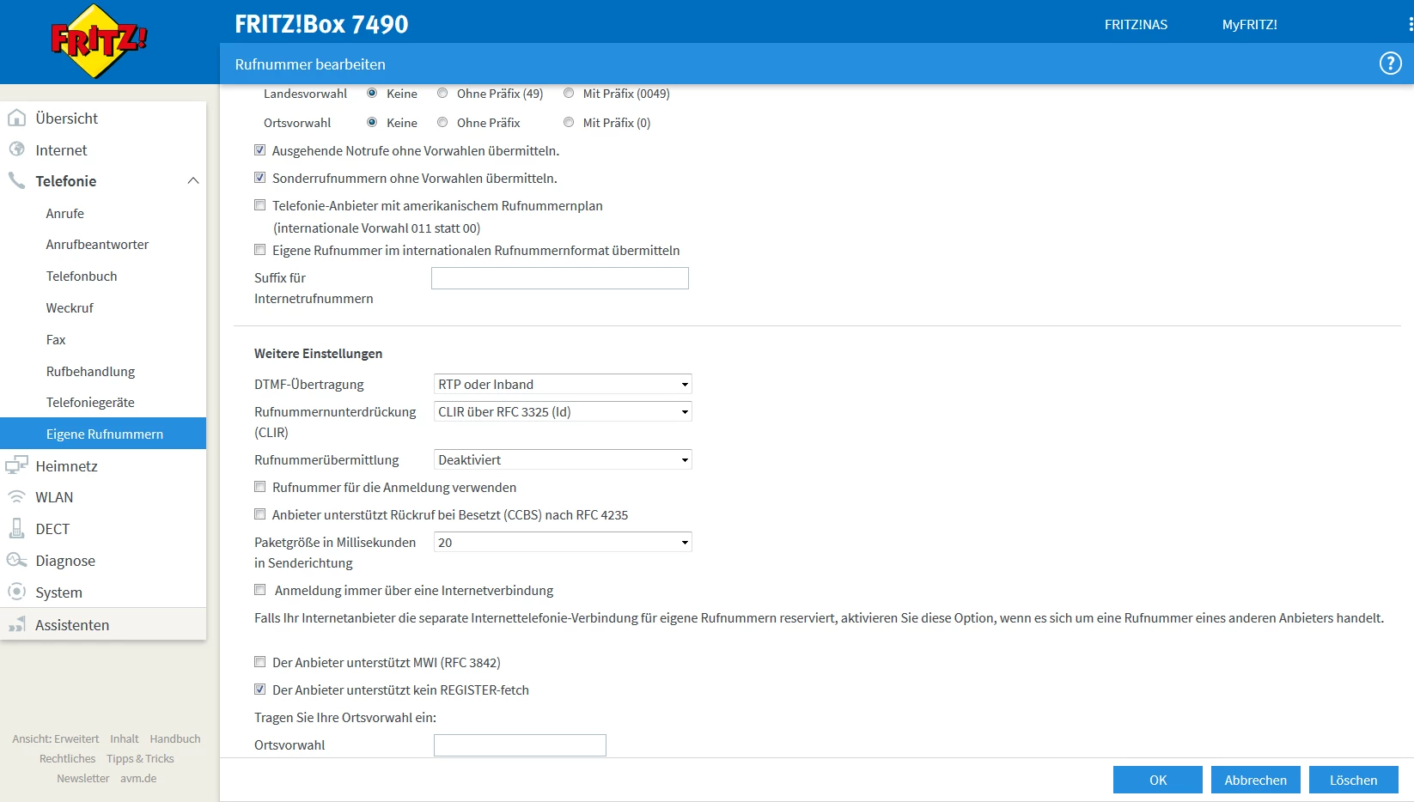The height and width of the screenshot is (802, 1414).
Task: Click the Heimnetz network icon
Action: [16, 465]
